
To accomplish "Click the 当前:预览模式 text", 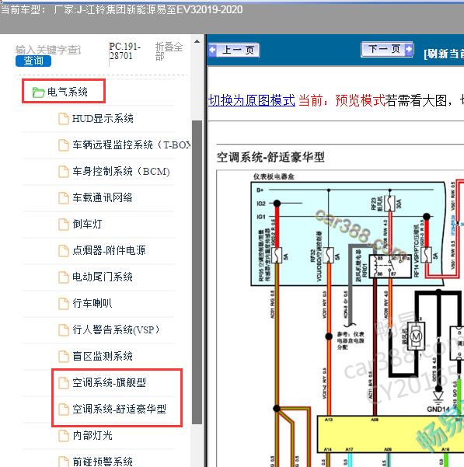I will point(342,100).
